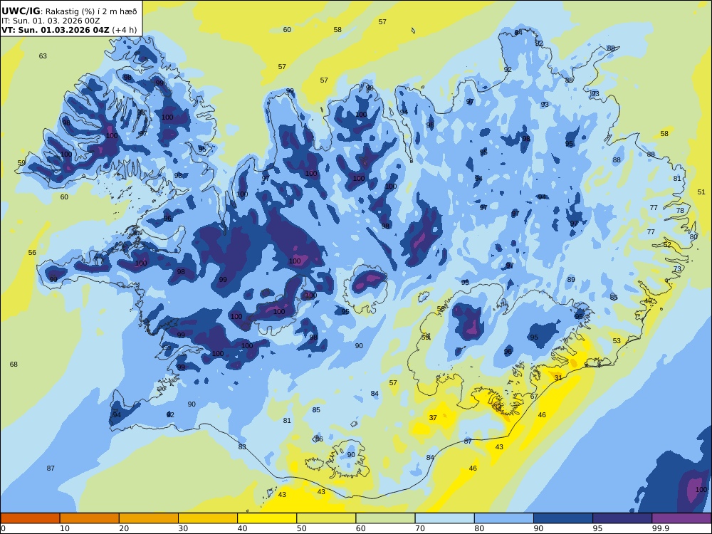Click the UWC/IG Rakastig title text

click(x=69, y=11)
